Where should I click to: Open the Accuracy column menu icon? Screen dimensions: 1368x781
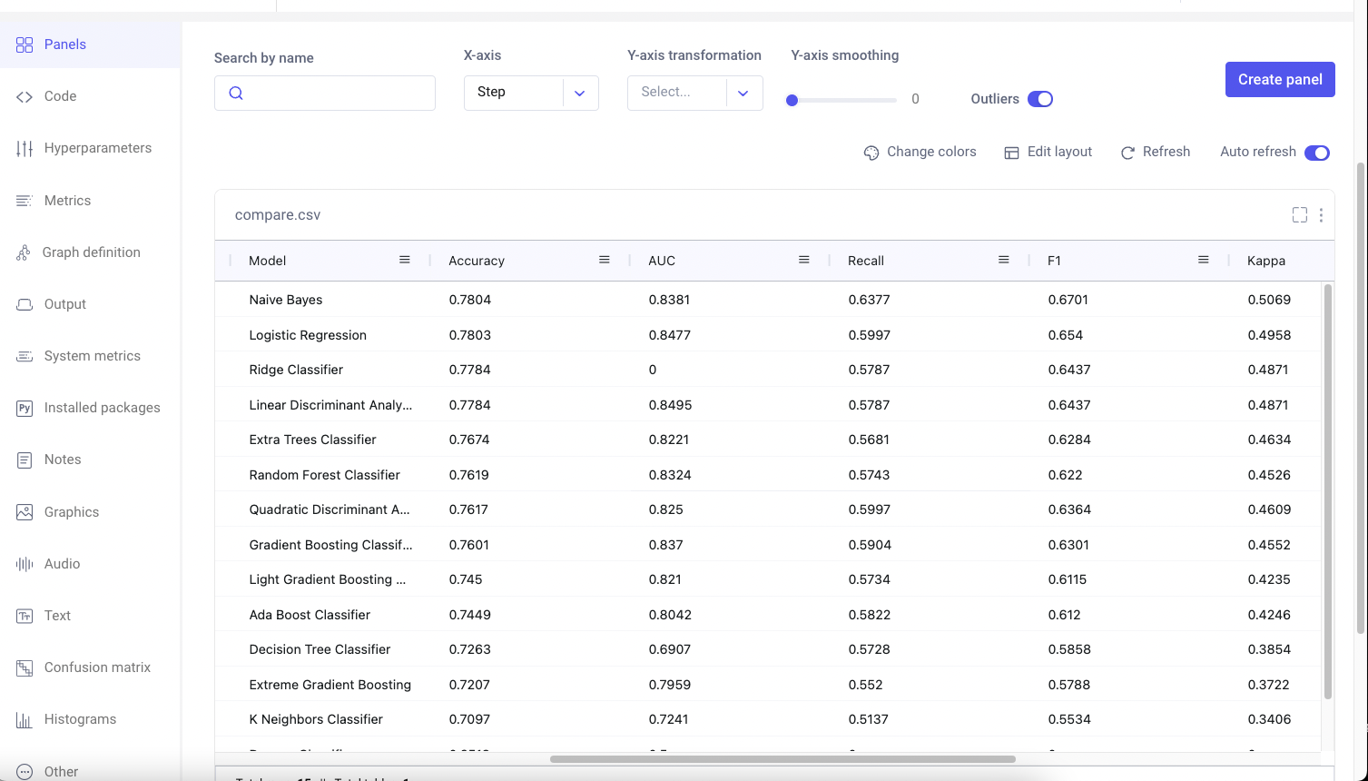coord(605,260)
